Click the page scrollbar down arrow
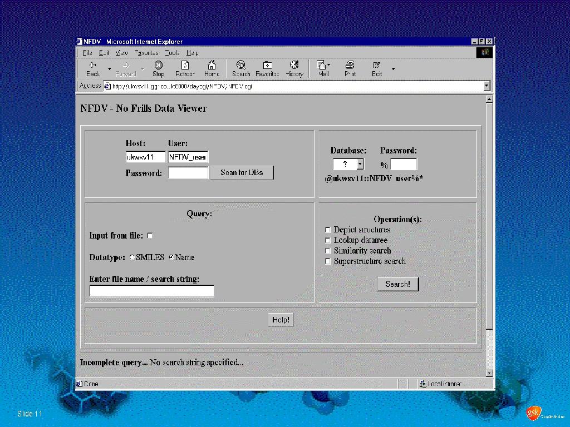The image size is (570, 427). click(489, 373)
